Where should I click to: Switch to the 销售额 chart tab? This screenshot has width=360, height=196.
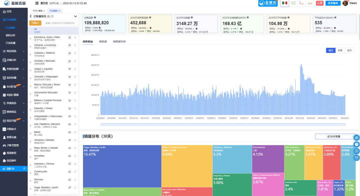coord(103,42)
